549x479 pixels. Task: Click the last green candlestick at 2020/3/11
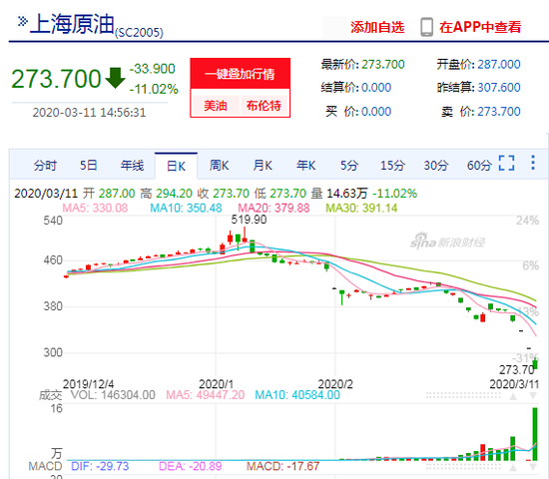click(x=535, y=364)
